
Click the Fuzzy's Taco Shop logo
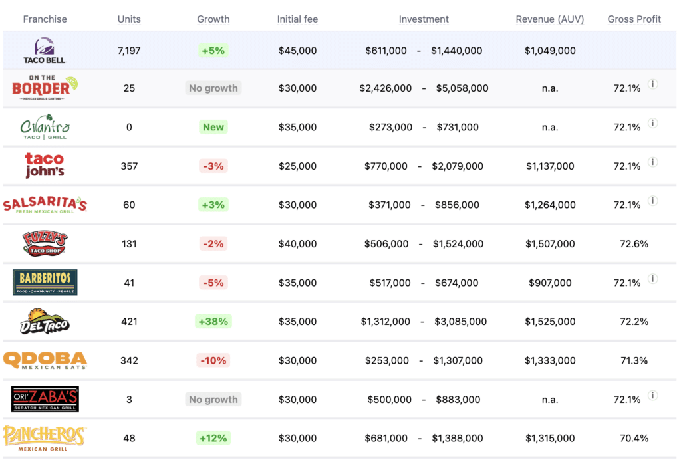(45, 244)
